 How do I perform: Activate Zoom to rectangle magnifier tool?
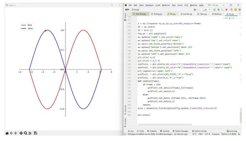coord(25,133)
